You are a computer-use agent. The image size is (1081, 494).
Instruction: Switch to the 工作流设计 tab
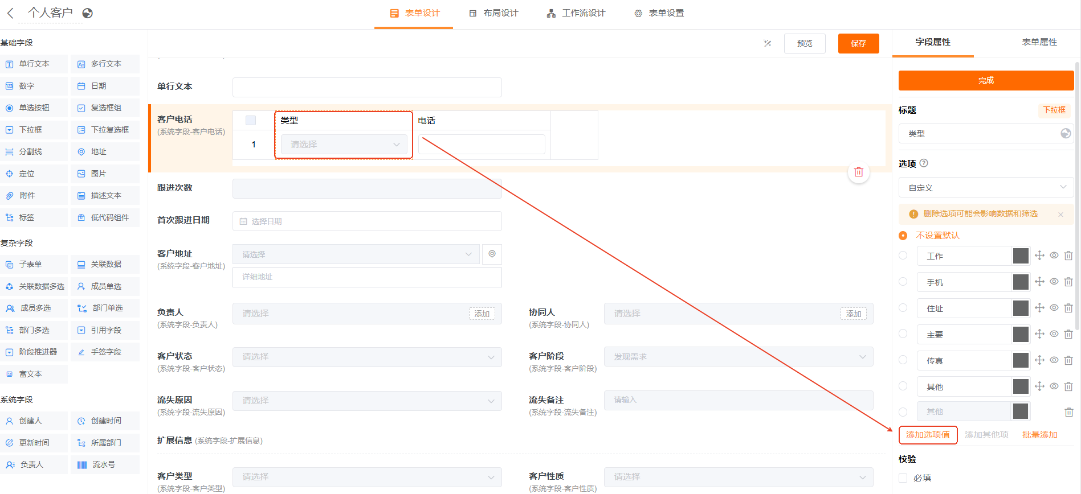576,13
